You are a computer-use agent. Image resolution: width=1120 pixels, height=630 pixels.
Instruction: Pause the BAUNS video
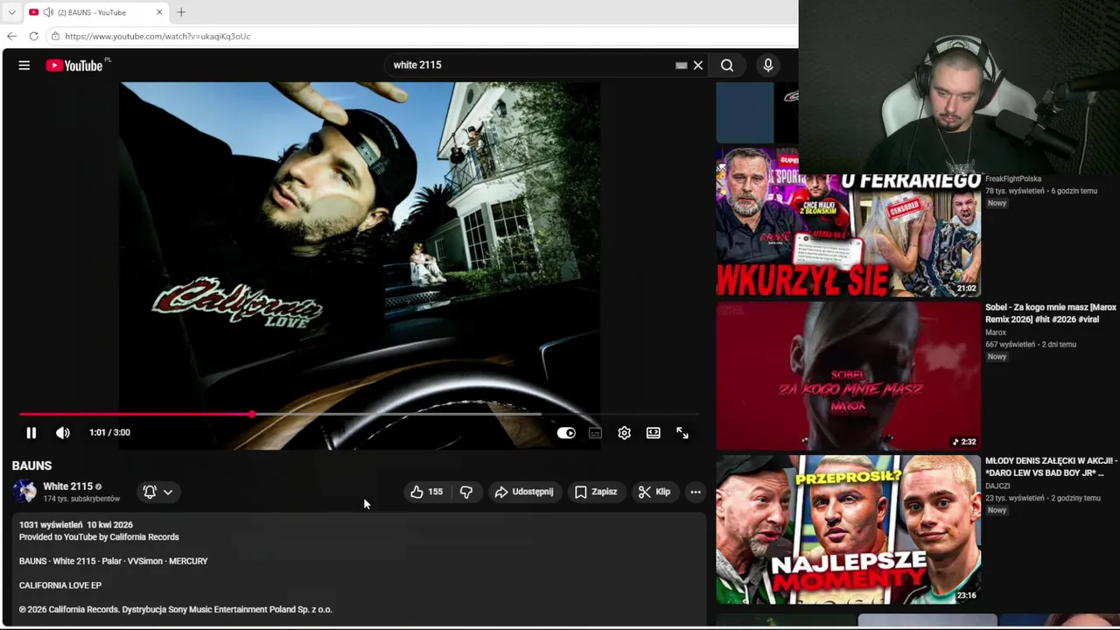click(31, 432)
